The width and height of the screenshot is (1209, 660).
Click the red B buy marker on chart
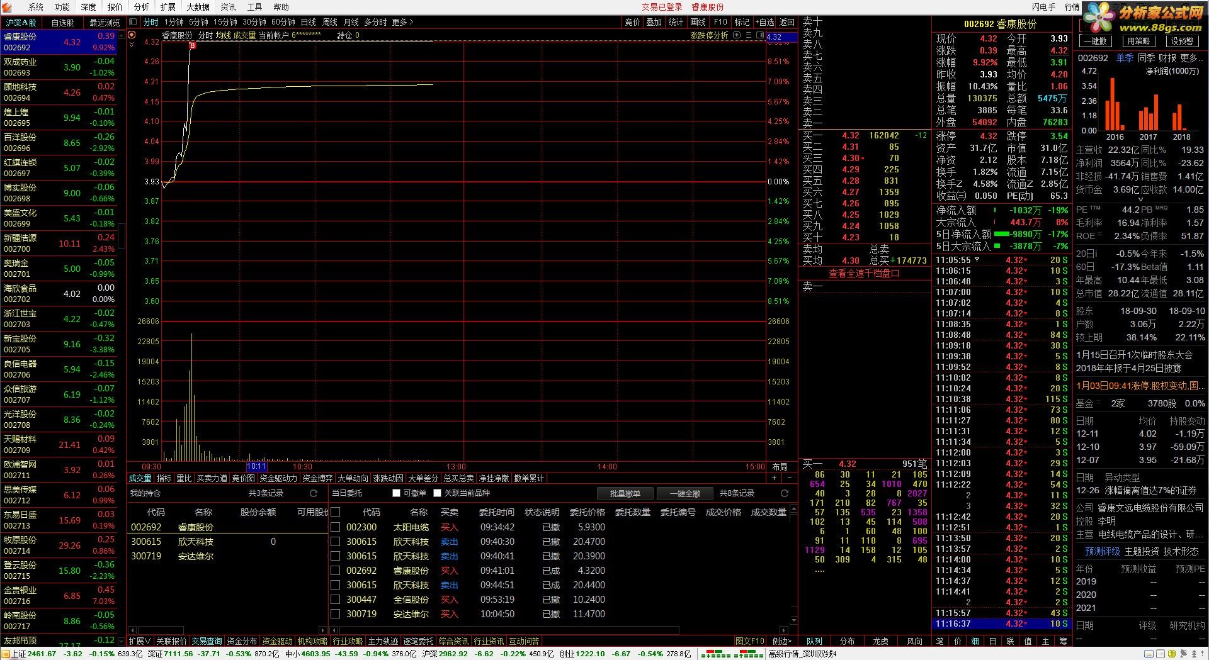(193, 45)
